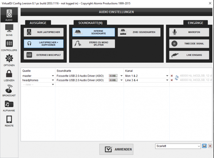This screenshot has height=158, width=214.
Task: Select Externes Mischpult output
Action: (x=44, y=55)
